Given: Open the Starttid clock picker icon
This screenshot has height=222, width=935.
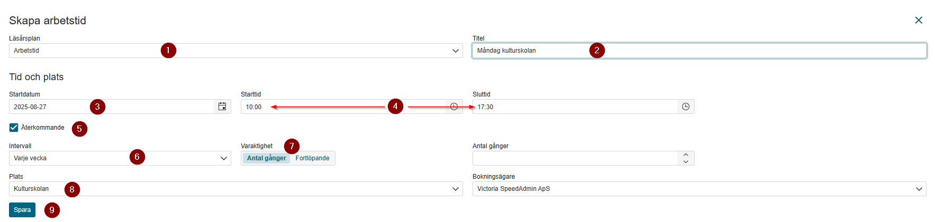Looking at the screenshot, I should pyautogui.click(x=454, y=107).
